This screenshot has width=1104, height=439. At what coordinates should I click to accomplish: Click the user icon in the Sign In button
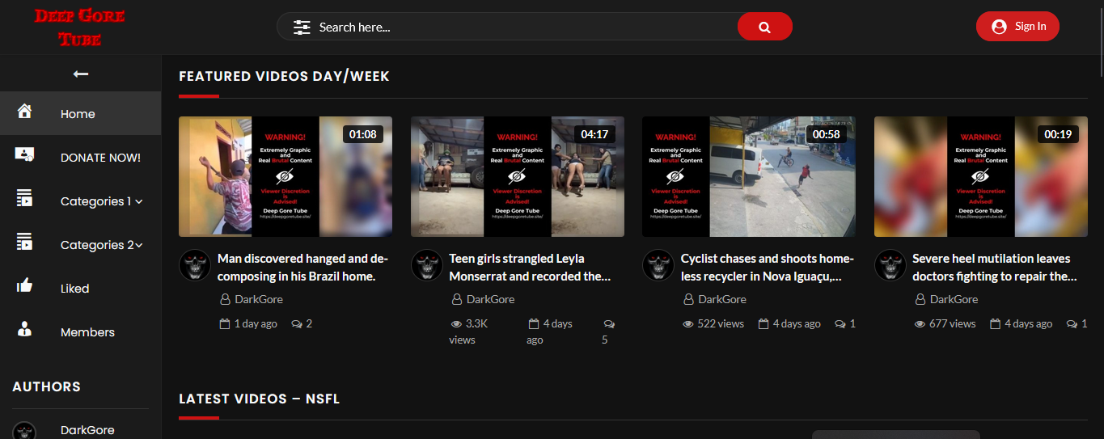(x=999, y=27)
